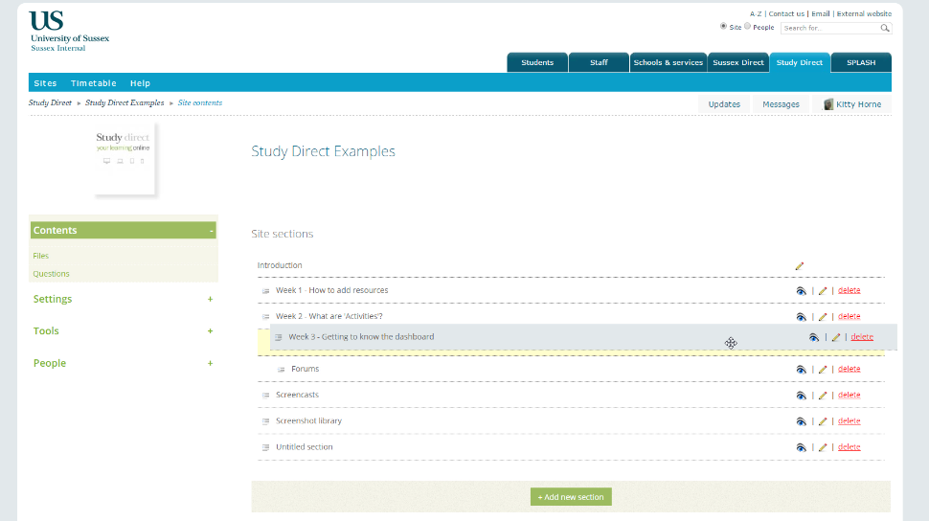This screenshot has width=929, height=521.
Task: Click pencil edit icon for Screenshot library
Action: click(823, 421)
